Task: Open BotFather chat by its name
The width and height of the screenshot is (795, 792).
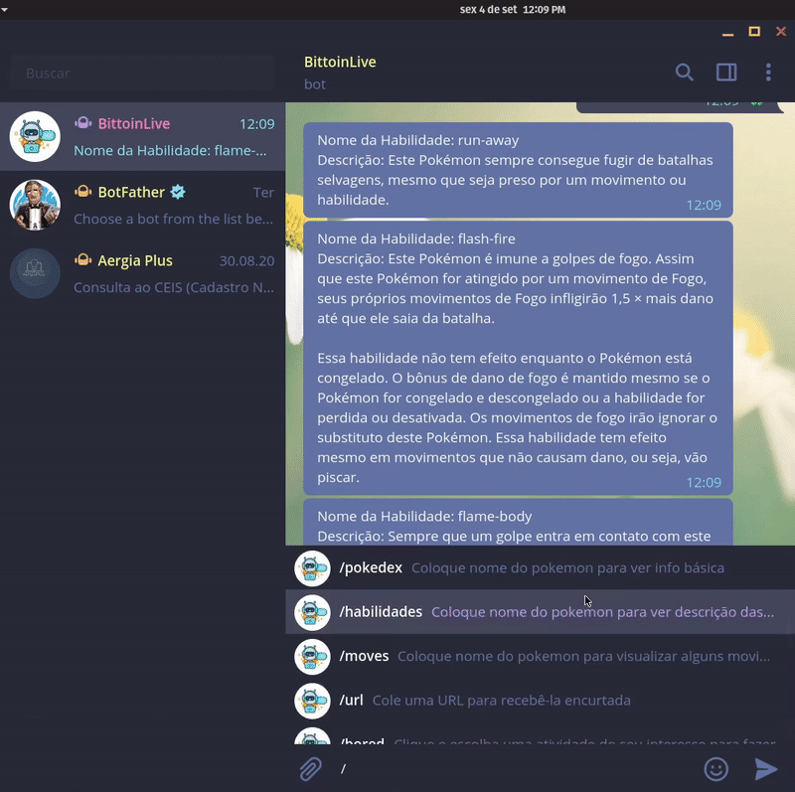Action: click(x=131, y=192)
